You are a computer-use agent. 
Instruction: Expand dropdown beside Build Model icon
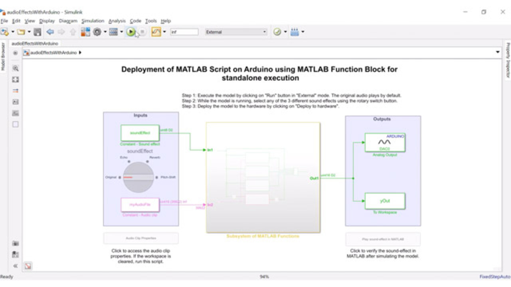(x=303, y=32)
